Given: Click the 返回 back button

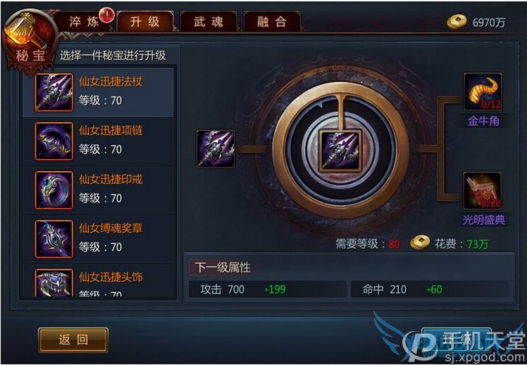Looking at the screenshot, I should 73,340.
